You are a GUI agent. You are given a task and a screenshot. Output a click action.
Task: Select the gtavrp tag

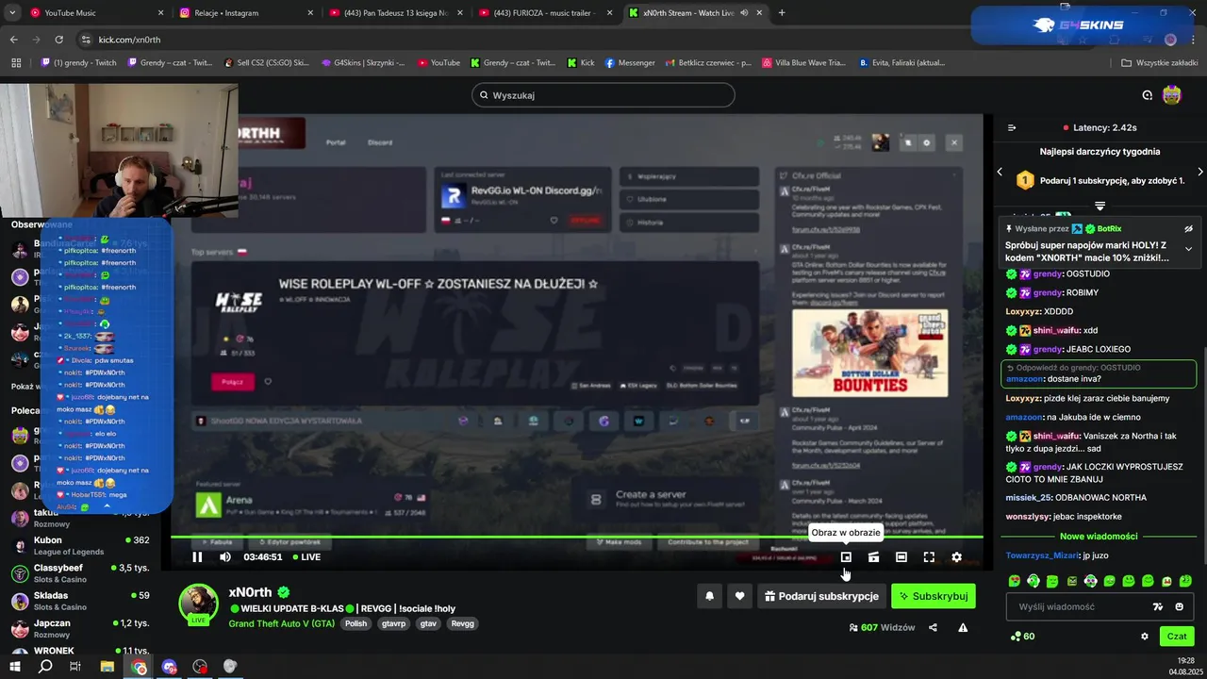tap(393, 623)
